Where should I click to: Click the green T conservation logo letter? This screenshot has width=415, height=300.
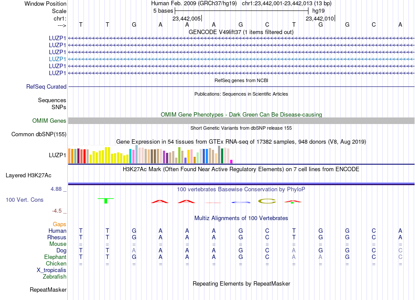(x=106, y=200)
